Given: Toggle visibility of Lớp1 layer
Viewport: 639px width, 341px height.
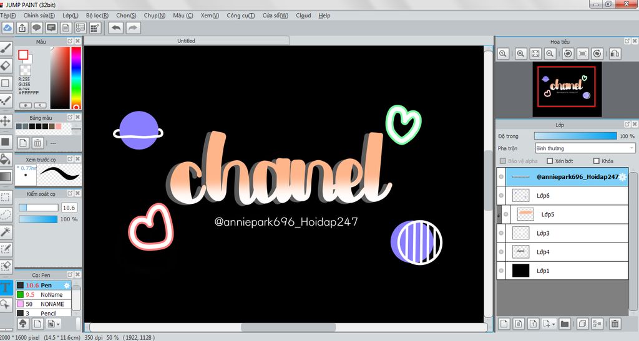Looking at the screenshot, I should click(x=501, y=271).
